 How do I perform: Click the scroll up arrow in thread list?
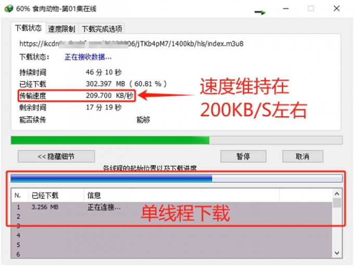click(337, 194)
